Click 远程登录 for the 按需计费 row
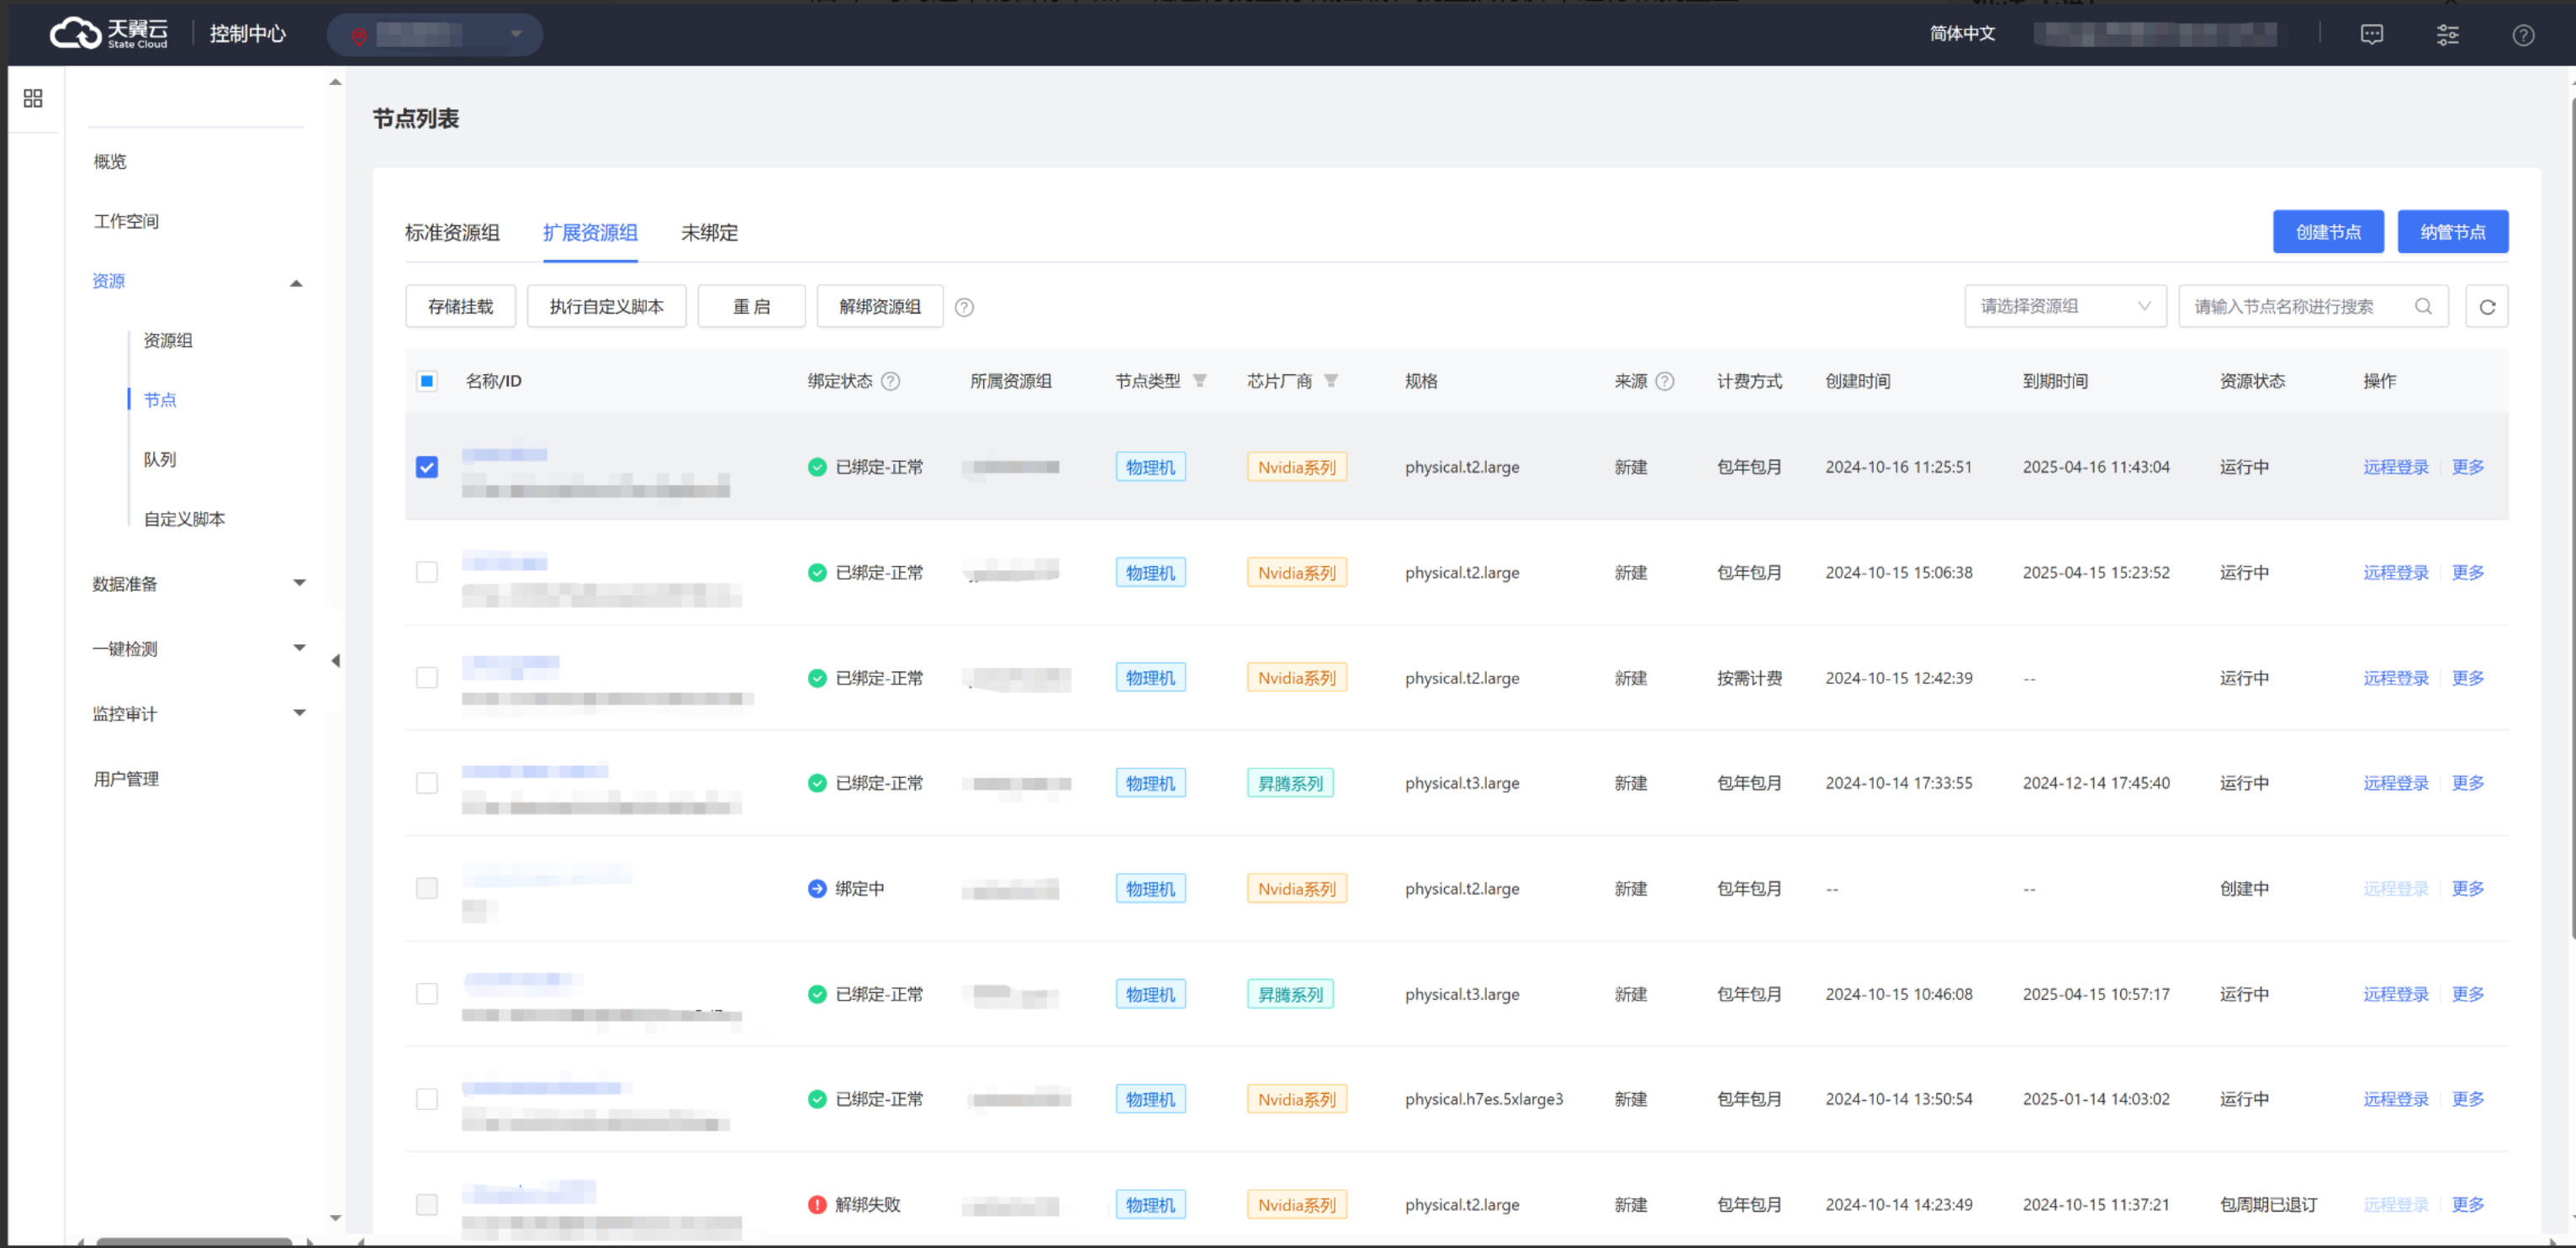The image size is (2576, 1248). [x=2395, y=677]
